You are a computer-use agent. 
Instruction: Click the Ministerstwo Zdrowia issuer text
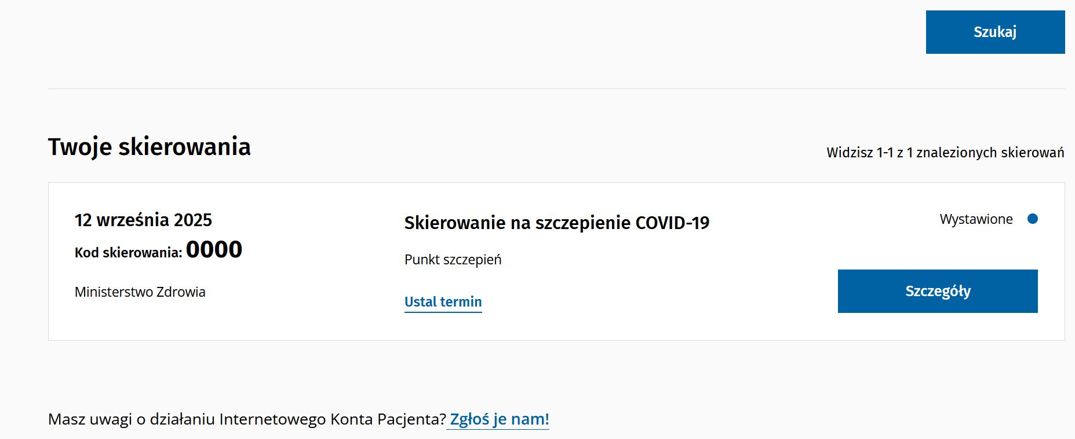tap(140, 292)
